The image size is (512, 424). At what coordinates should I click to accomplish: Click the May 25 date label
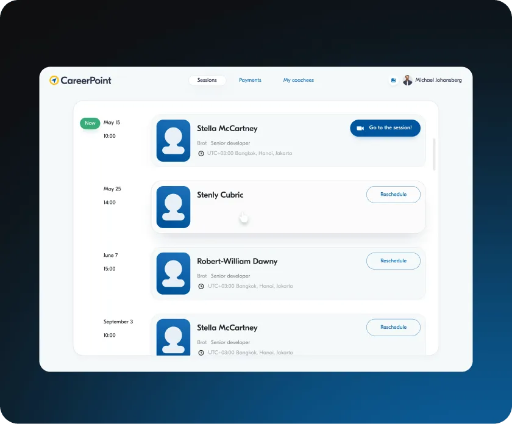coord(112,189)
